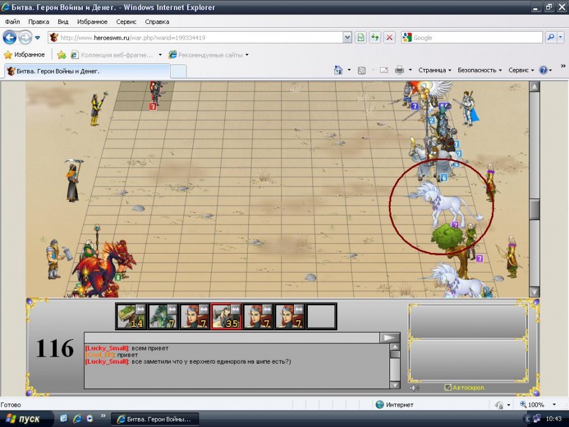569x427 pixels.
Task: Expand the Рекомендуемые сайты dropdown arrow
Action: [247, 55]
